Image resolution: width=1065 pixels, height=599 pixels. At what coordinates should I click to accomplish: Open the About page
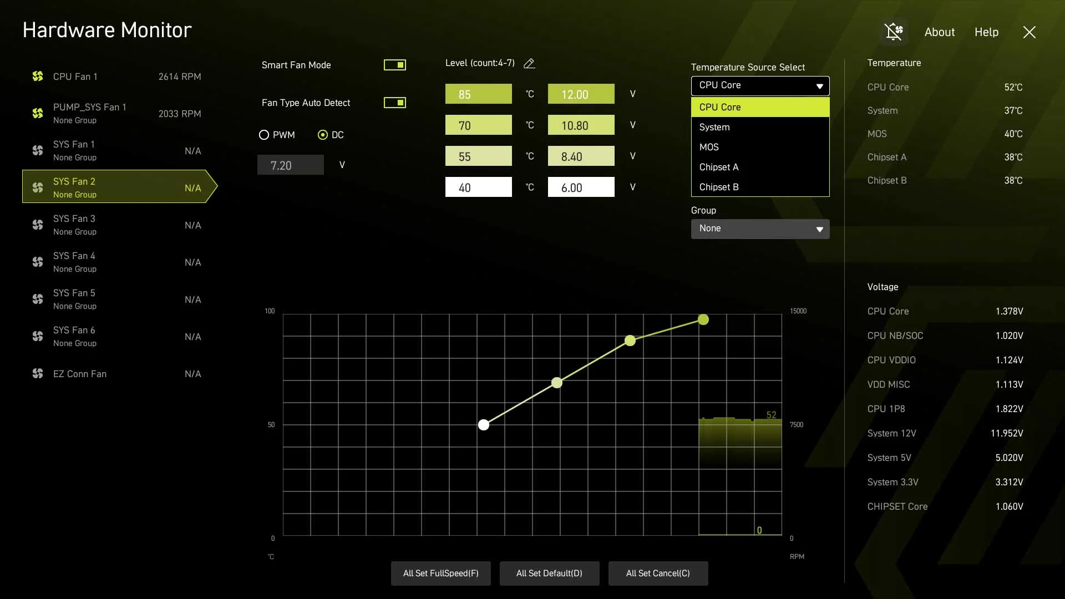coord(940,32)
